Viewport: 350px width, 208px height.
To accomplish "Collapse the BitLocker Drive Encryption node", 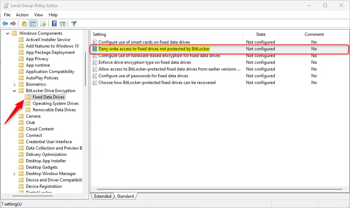I will (x=14, y=91).
